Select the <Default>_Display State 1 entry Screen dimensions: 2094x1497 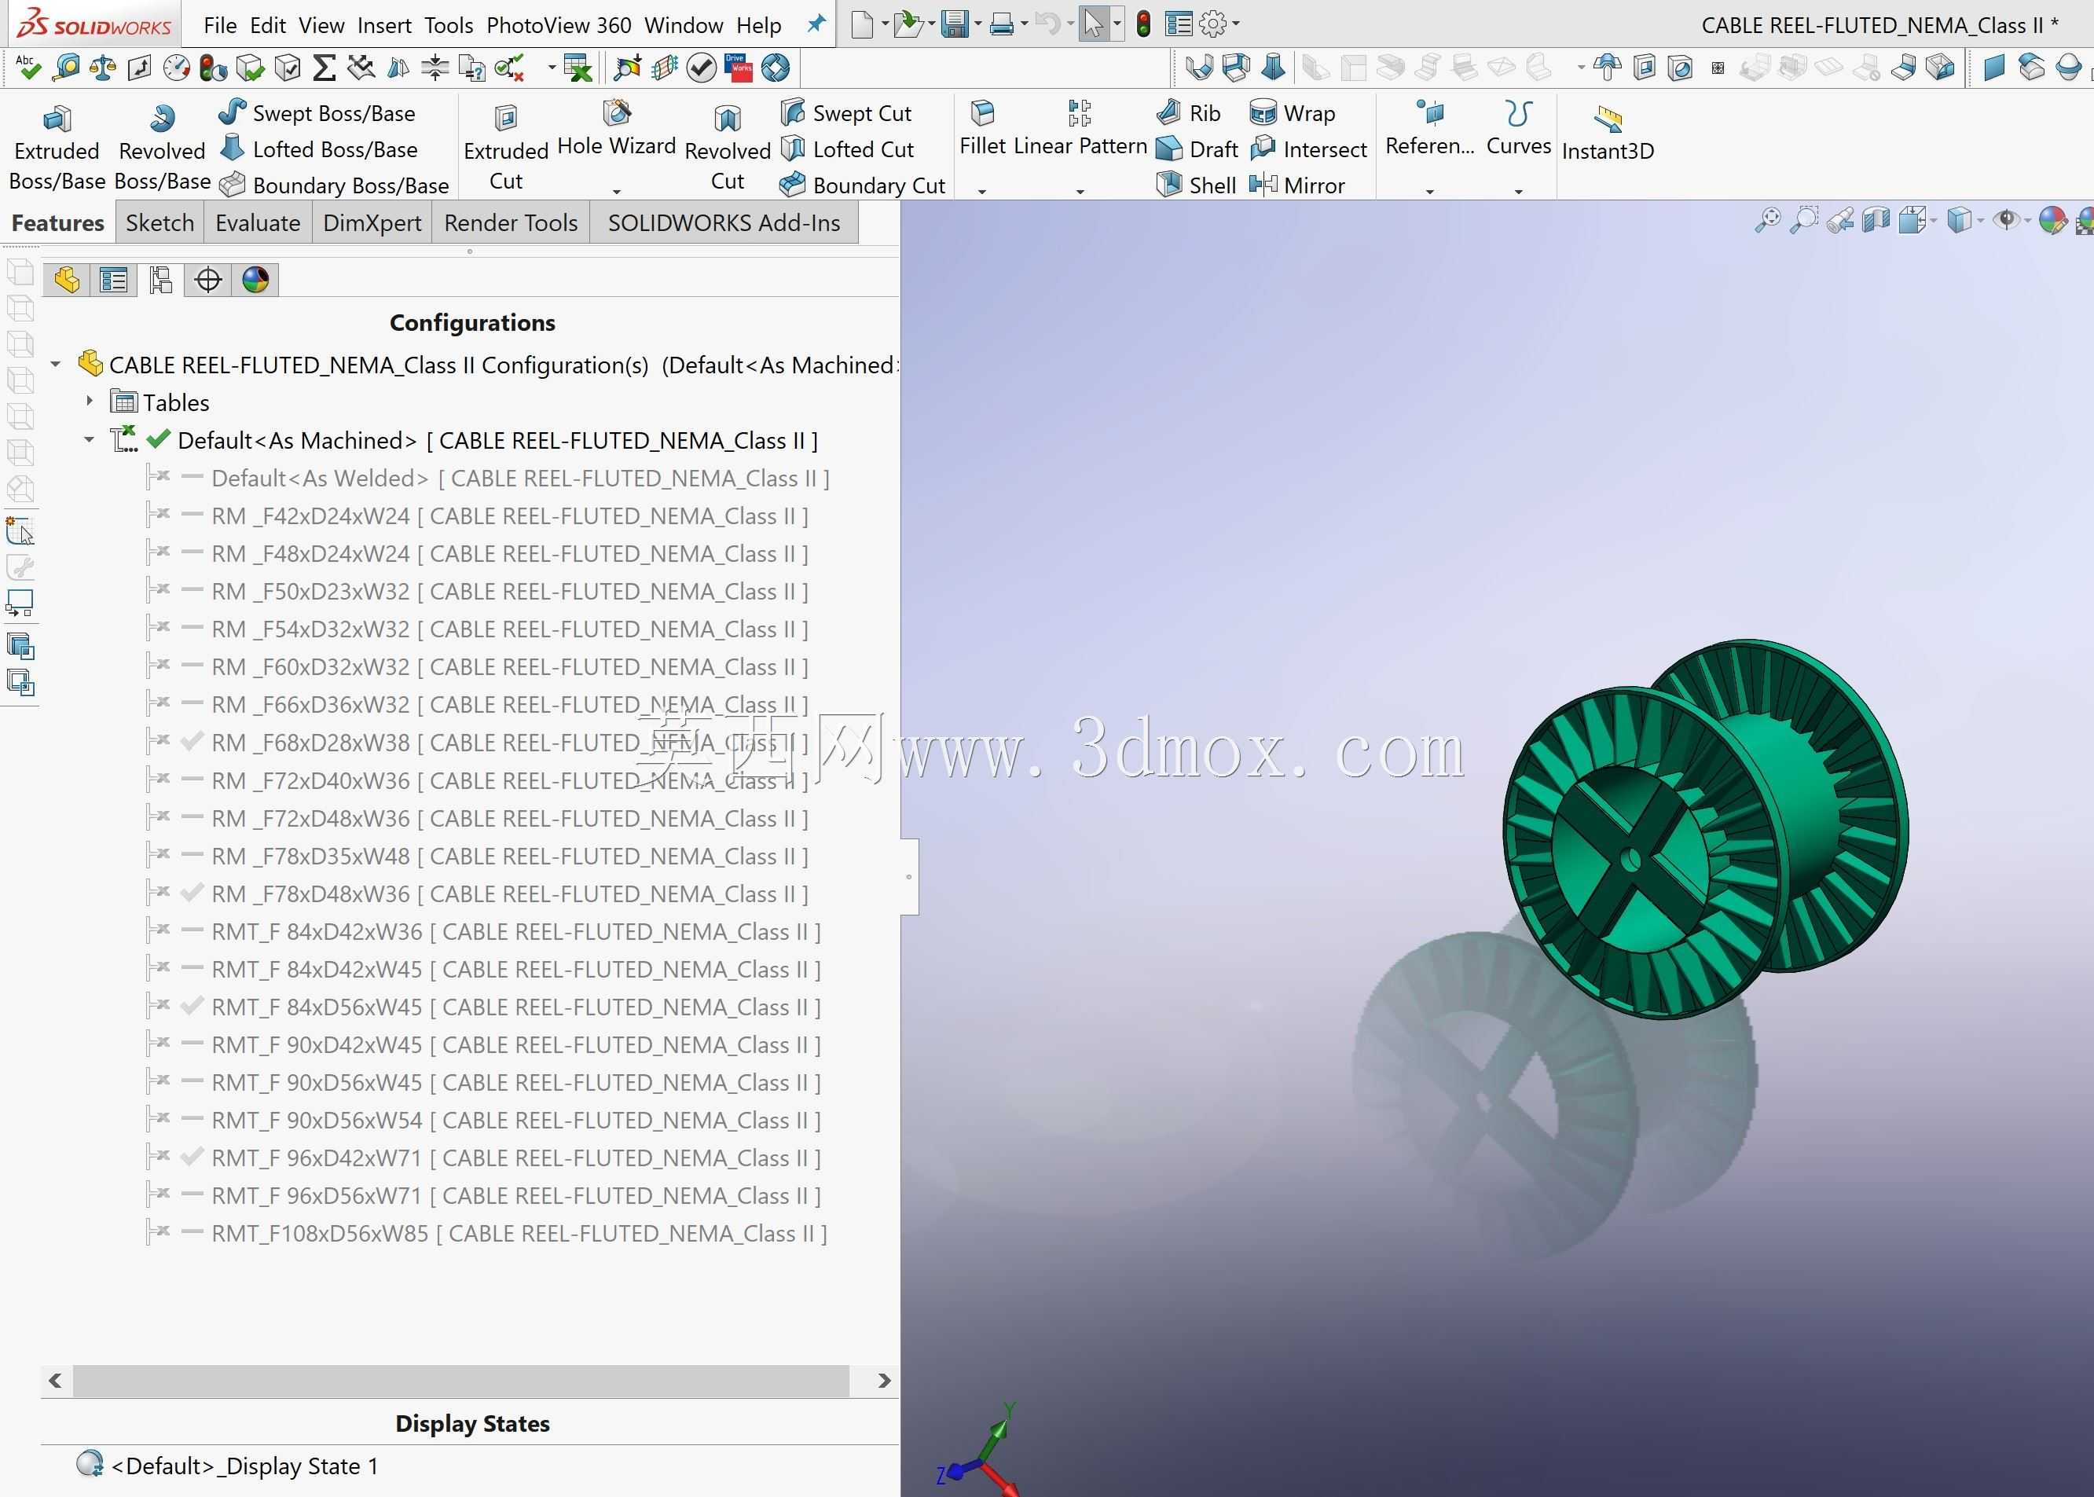[244, 1466]
